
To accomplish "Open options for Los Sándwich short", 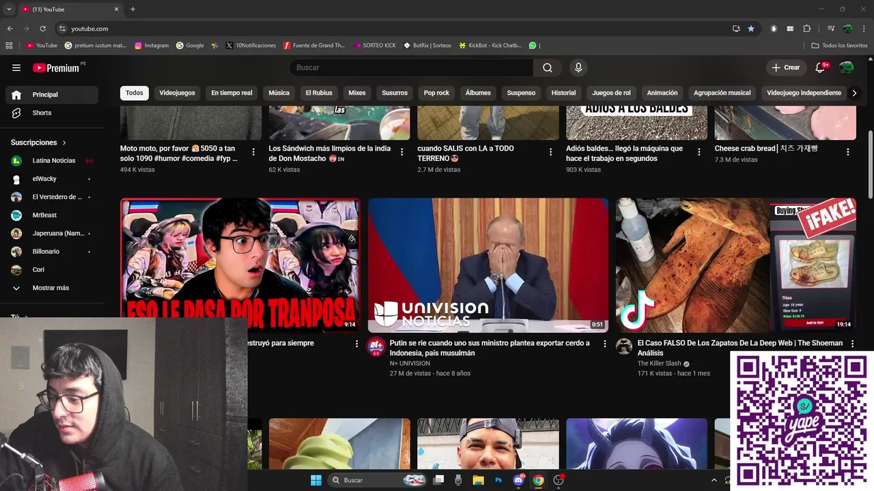I will tap(401, 152).
